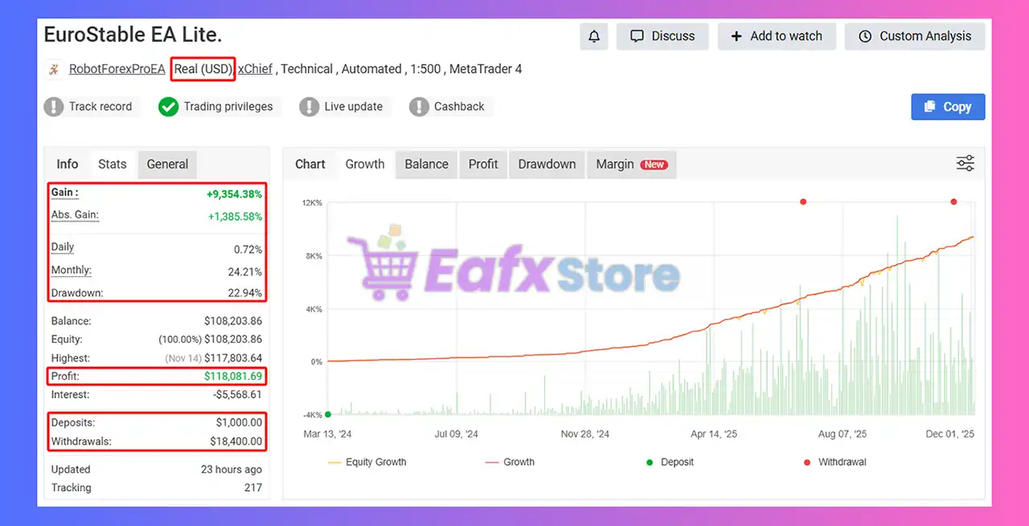Screen dimensions: 1029x526
Task: Click the green Trading privileges checkmark icon
Action: click(x=169, y=106)
